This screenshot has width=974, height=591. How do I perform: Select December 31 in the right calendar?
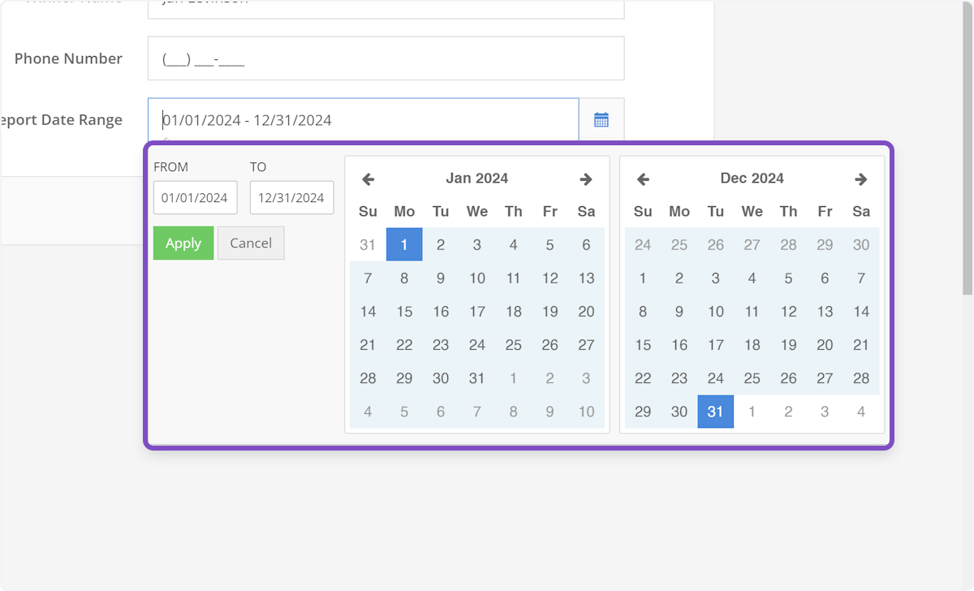(x=715, y=412)
